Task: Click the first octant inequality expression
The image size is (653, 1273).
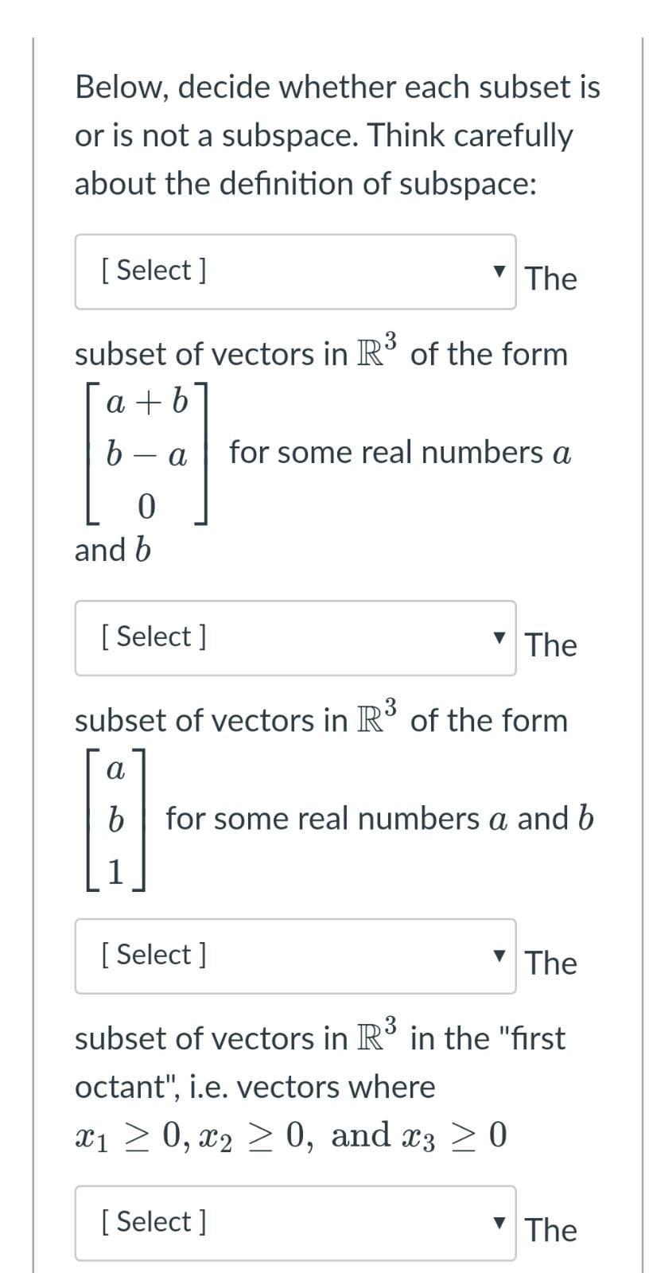Action: tap(290, 1135)
